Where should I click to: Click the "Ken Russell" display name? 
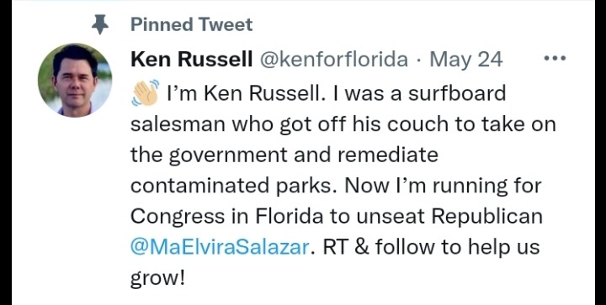192,60
